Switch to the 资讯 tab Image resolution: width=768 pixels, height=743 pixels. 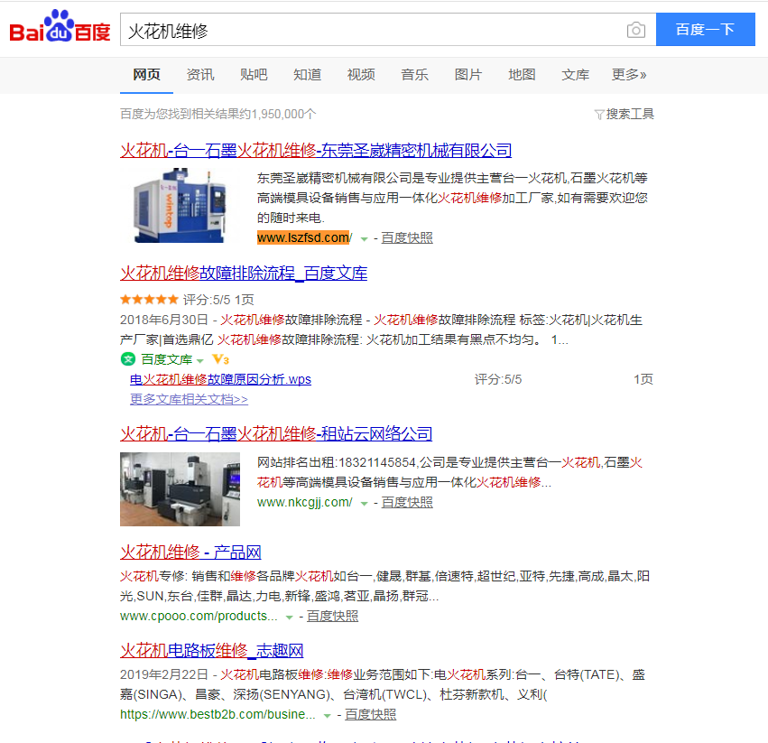pyautogui.click(x=200, y=75)
